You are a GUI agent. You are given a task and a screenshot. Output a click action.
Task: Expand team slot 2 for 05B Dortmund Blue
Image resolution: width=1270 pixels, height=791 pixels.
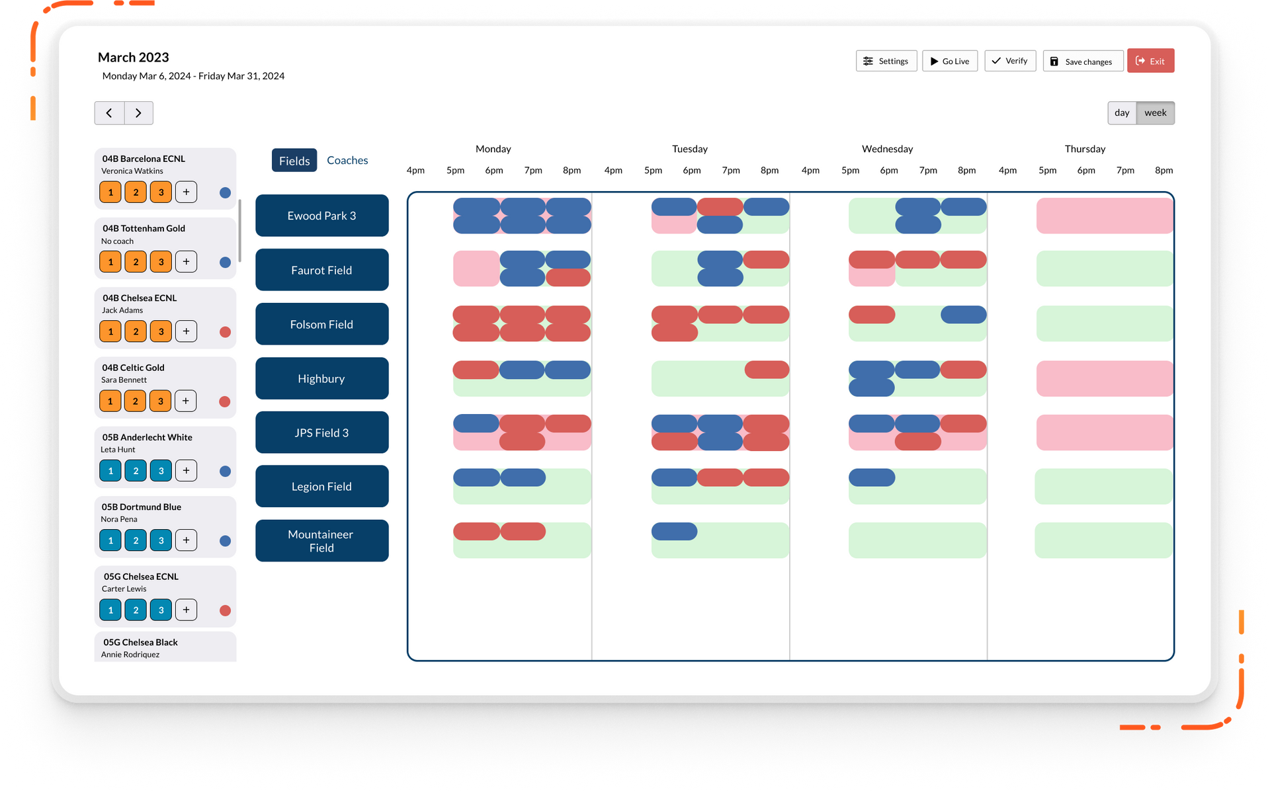[135, 540]
